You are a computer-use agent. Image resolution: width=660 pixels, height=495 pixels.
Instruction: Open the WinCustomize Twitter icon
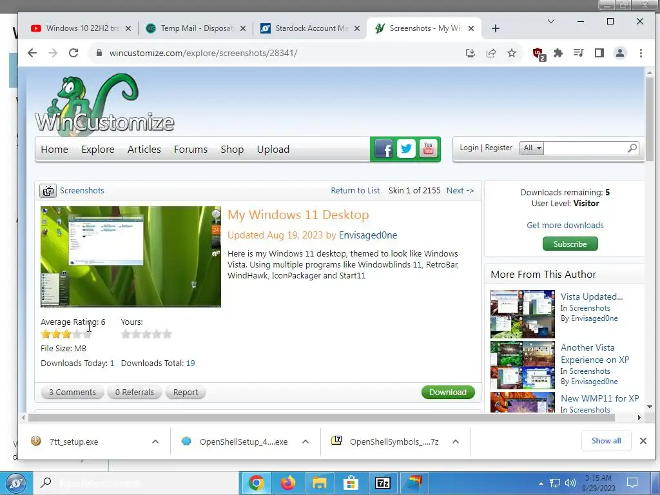click(x=406, y=149)
